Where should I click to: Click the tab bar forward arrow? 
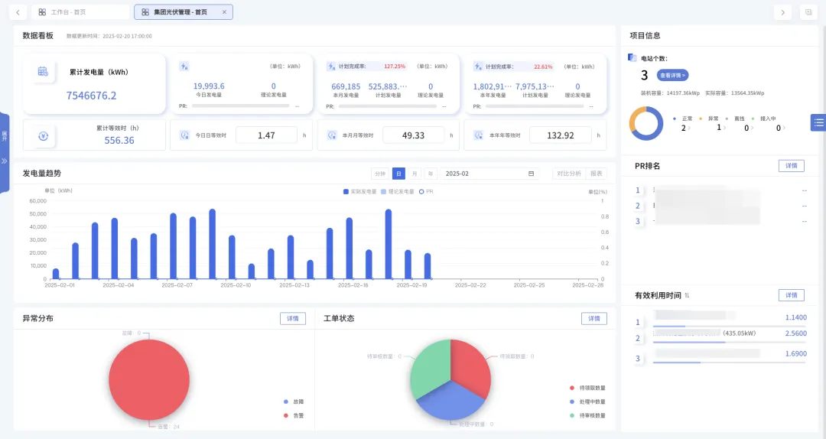click(783, 12)
